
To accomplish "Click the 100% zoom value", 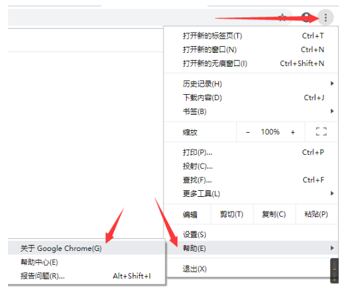I will click(x=270, y=132).
